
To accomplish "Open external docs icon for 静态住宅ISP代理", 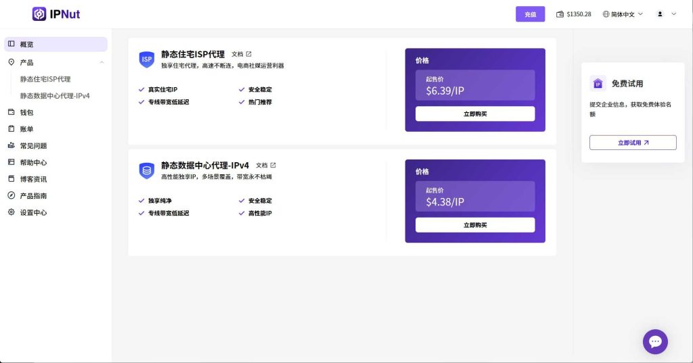I will point(248,54).
